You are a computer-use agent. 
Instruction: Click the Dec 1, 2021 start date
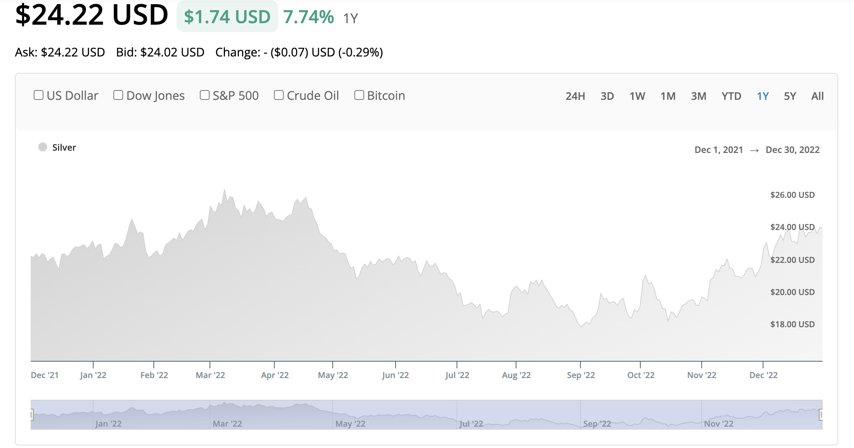pos(719,150)
